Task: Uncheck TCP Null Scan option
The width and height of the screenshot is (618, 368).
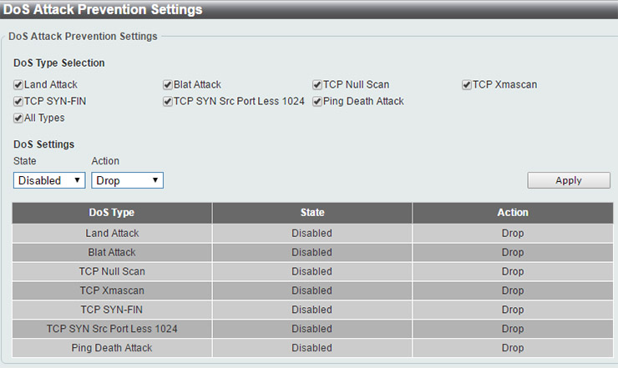Action: 317,84
